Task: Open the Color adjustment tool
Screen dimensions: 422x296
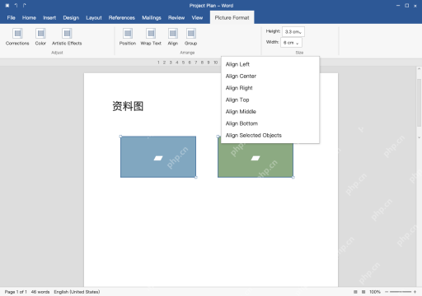Action: pyautogui.click(x=40, y=37)
